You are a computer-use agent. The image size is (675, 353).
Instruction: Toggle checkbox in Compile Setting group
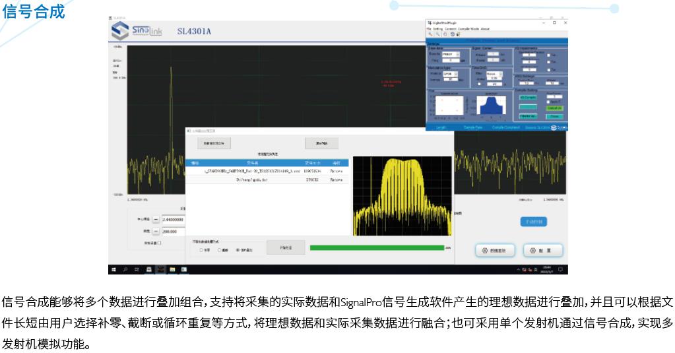[x=548, y=102]
